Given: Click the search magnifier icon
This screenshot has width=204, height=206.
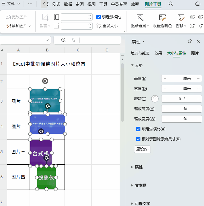Looking at the screenshot, I should [x=171, y=4].
